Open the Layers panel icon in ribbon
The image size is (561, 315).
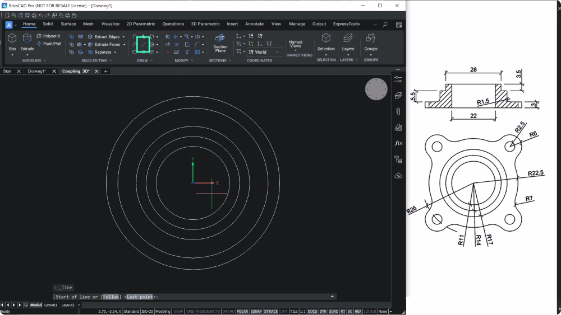(348, 42)
